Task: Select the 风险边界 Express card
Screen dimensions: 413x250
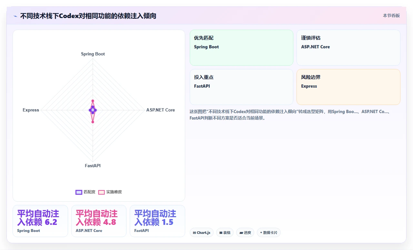Action: pos(348,87)
